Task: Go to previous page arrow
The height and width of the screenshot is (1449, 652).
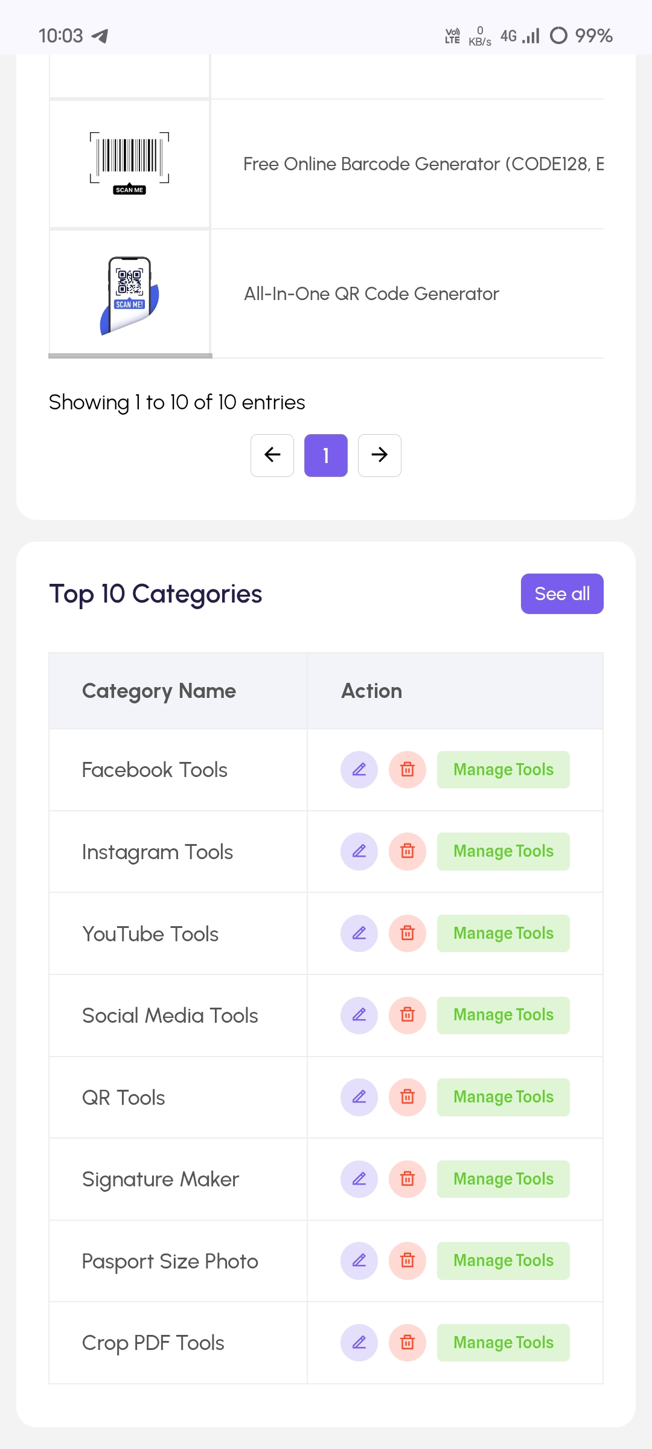Action: point(272,455)
